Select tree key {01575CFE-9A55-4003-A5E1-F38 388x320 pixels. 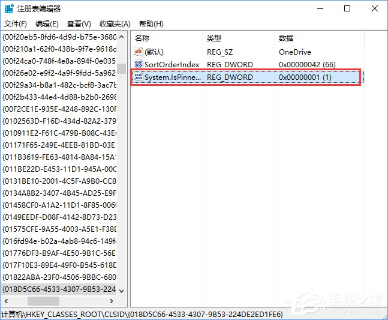pos(59,229)
